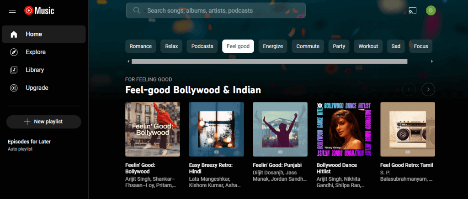
Task: Click the Library music icon
Action: tap(14, 70)
